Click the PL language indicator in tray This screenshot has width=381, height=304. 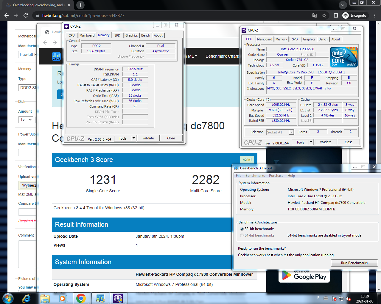[x=319, y=298]
